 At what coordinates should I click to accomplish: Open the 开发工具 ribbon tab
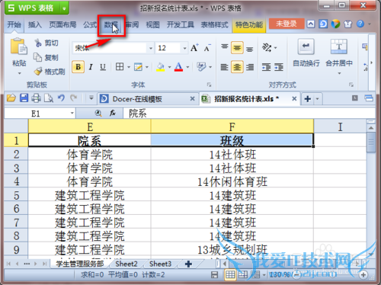tap(181, 24)
